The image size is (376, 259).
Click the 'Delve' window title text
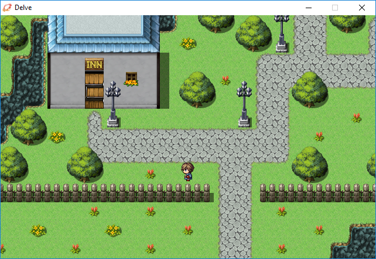pyautogui.click(x=23, y=8)
